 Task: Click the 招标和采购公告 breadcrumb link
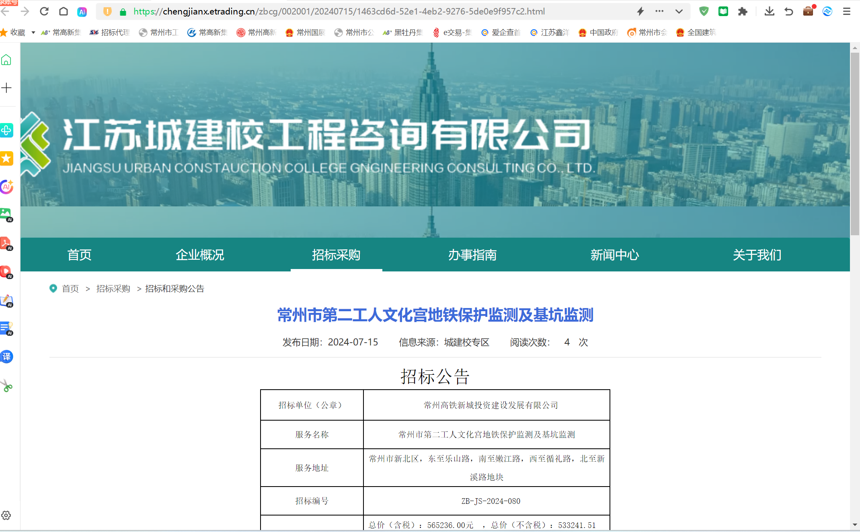[174, 289]
